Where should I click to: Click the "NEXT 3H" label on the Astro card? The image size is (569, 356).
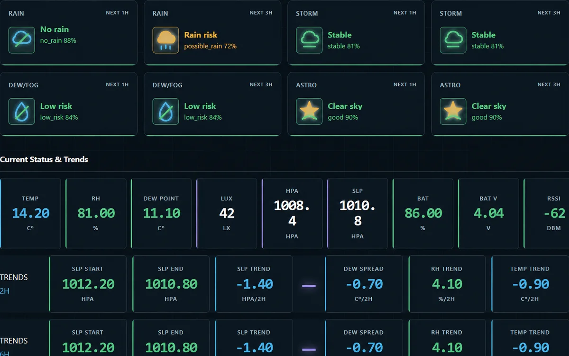pos(549,84)
